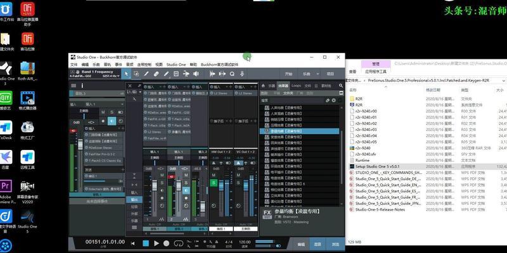Viewport: 507px width, 253px height.
Task: Select the Eraser tool
Action: [x=156, y=74]
